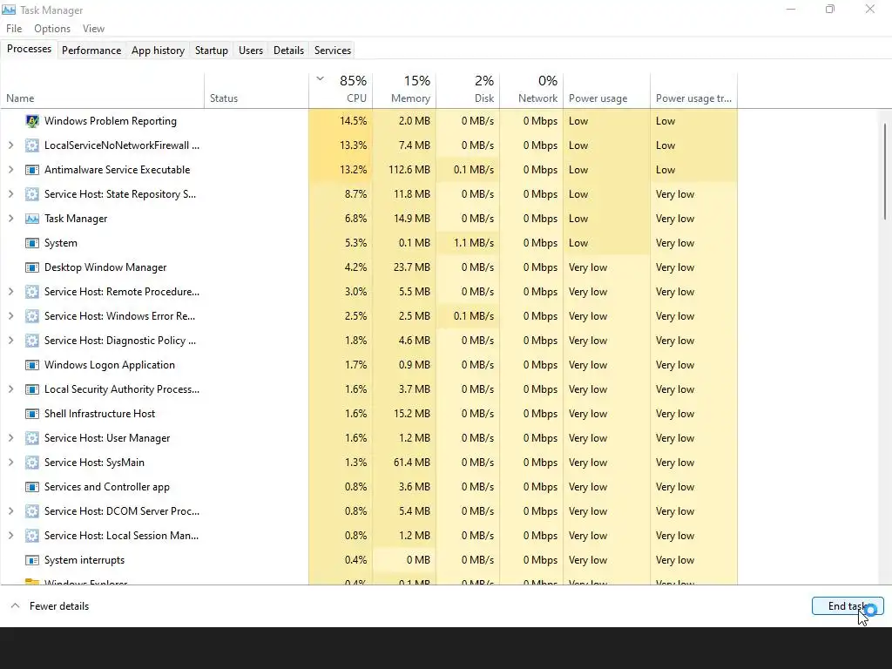The width and height of the screenshot is (892, 669).
Task: Click the Services and Controller app icon
Action: tap(32, 487)
